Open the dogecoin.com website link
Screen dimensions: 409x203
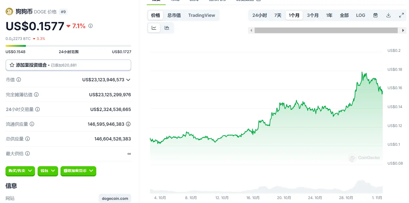pyautogui.click(x=115, y=199)
